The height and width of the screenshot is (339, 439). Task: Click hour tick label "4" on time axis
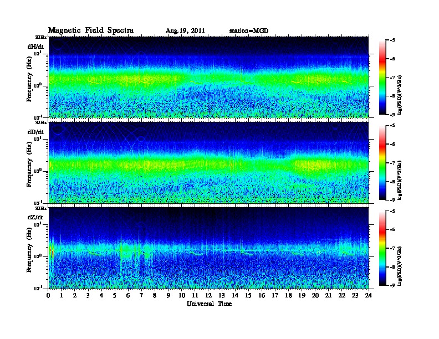coord(101,296)
